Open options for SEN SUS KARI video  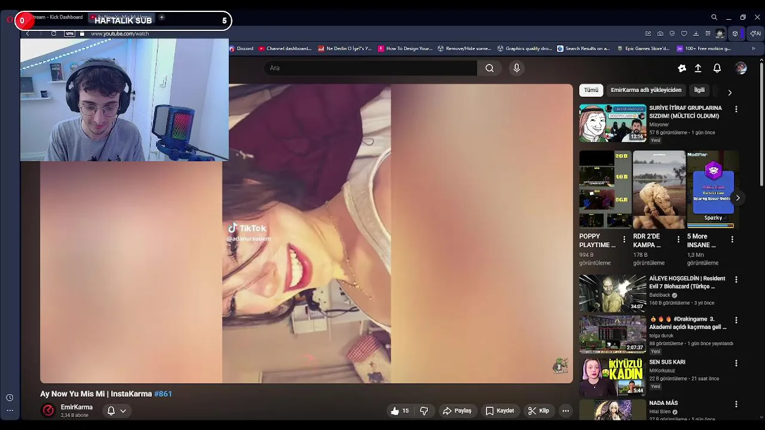[x=736, y=363]
